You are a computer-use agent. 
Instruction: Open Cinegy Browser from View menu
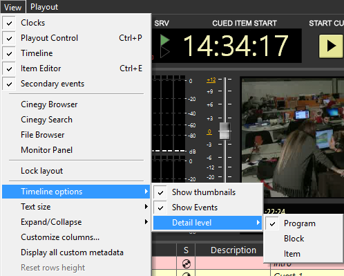(76, 104)
